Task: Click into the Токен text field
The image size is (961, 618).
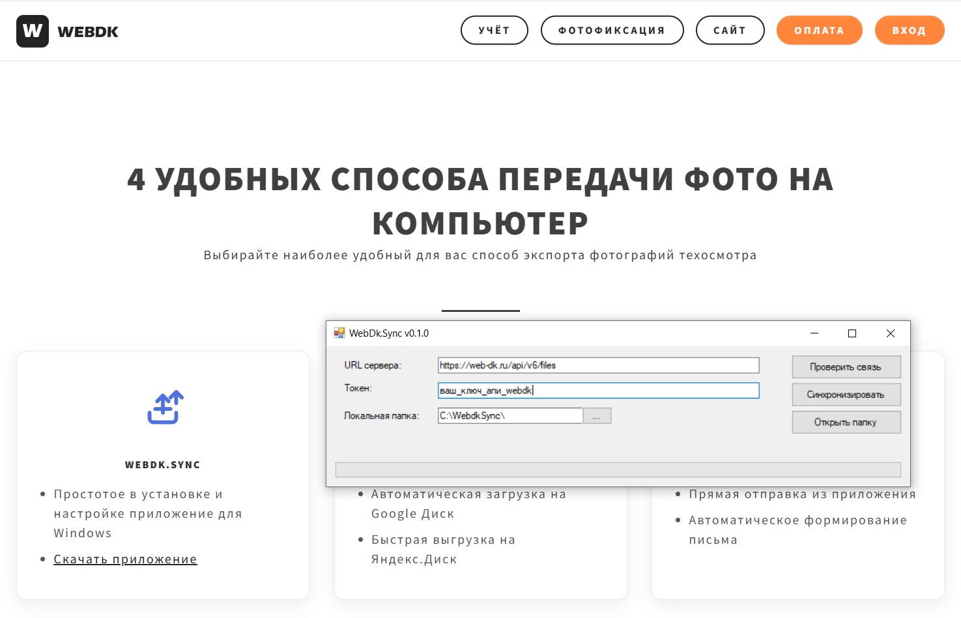Action: click(598, 391)
